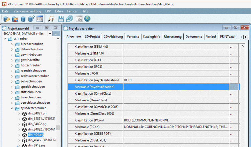Click the database with question mark icon

[x=31, y=19]
